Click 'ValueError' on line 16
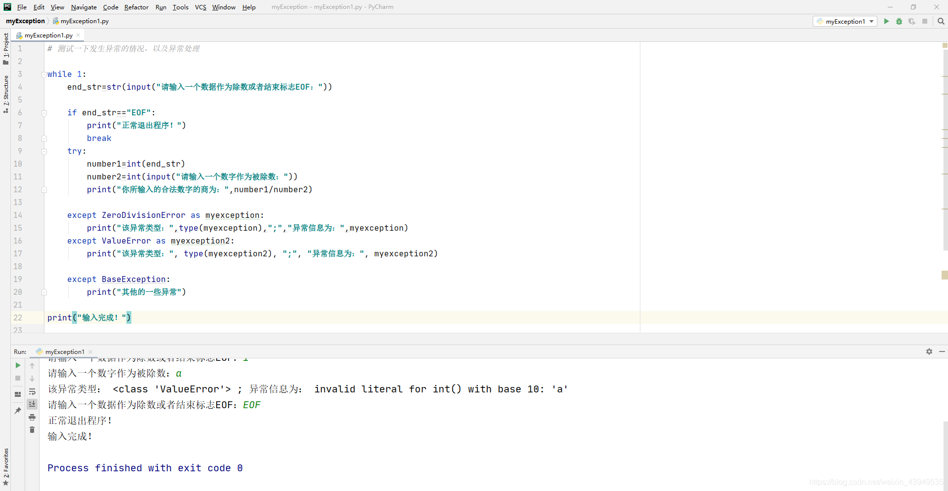This screenshot has width=948, height=491. [x=126, y=241]
